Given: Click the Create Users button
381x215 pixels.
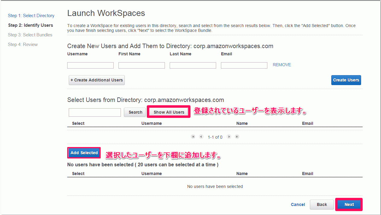Looking at the screenshot, I should click(346, 80).
